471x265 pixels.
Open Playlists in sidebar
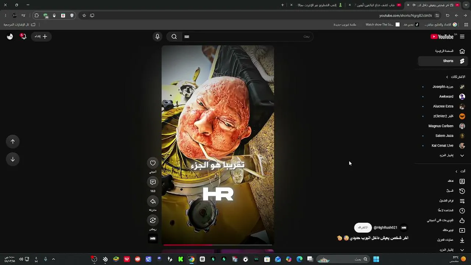443,201
